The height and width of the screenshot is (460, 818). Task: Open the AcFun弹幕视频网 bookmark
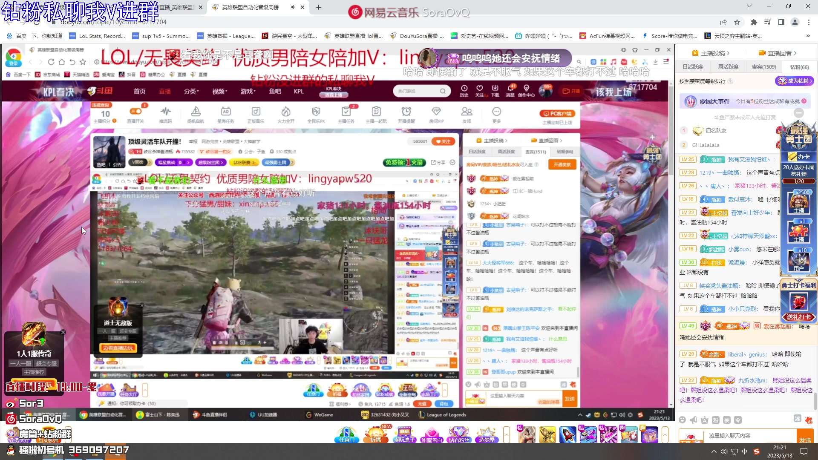click(608, 36)
